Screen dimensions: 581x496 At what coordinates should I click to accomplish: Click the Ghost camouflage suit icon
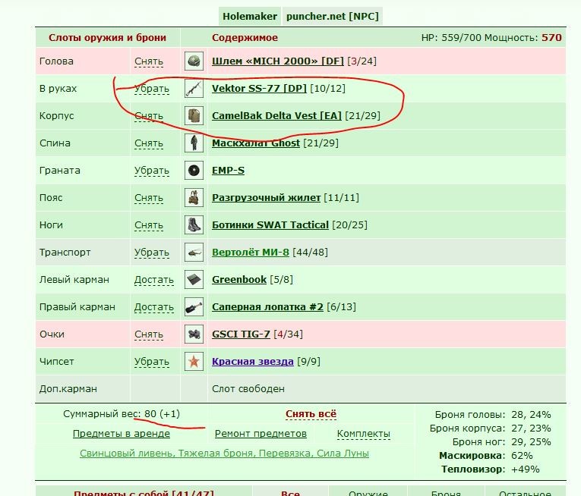(194, 143)
